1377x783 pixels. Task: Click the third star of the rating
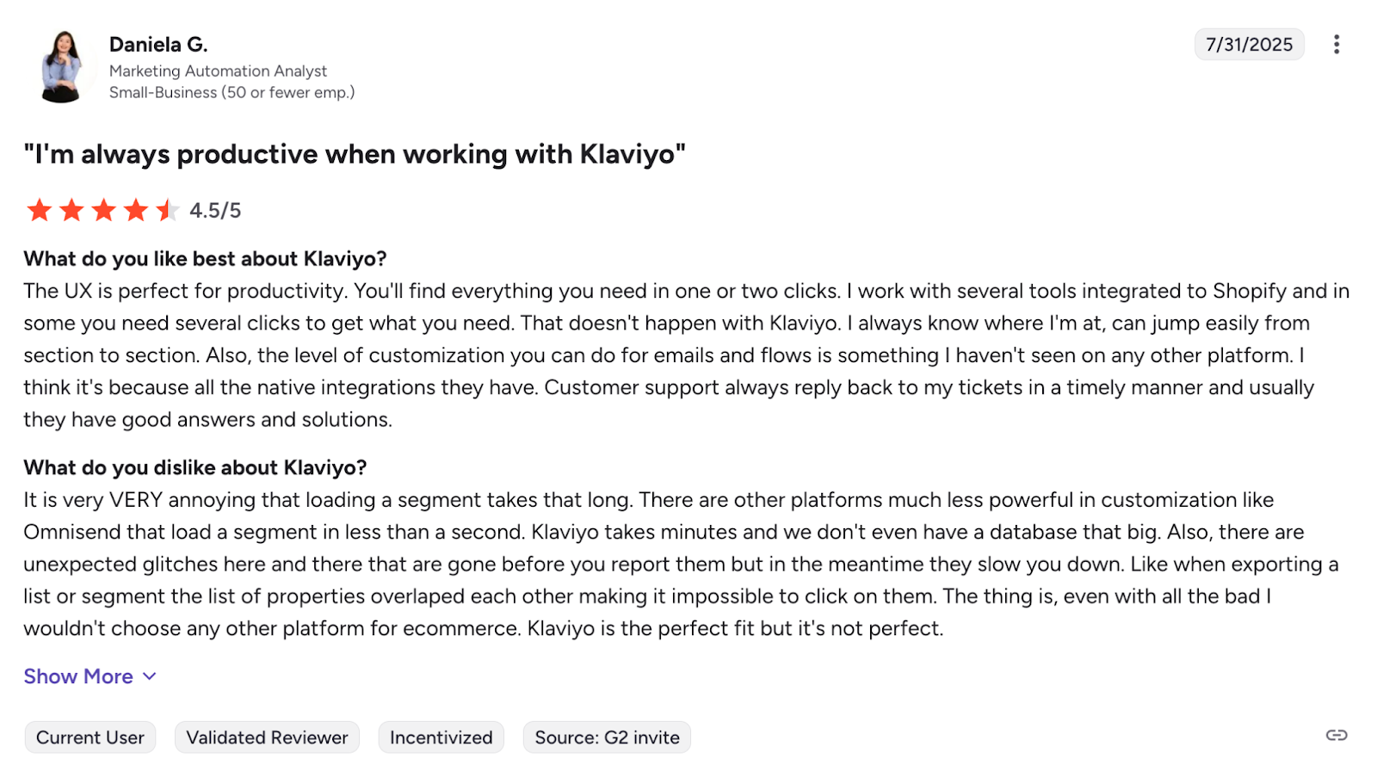104,209
